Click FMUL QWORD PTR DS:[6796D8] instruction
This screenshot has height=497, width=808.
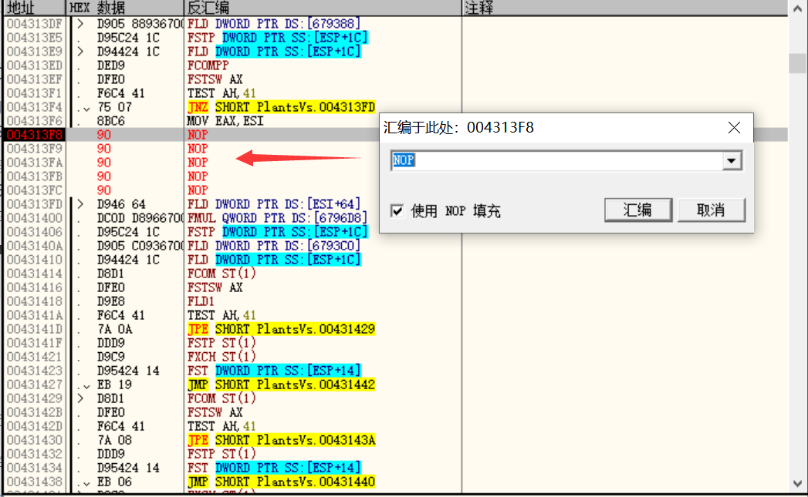pyautogui.click(x=277, y=218)
